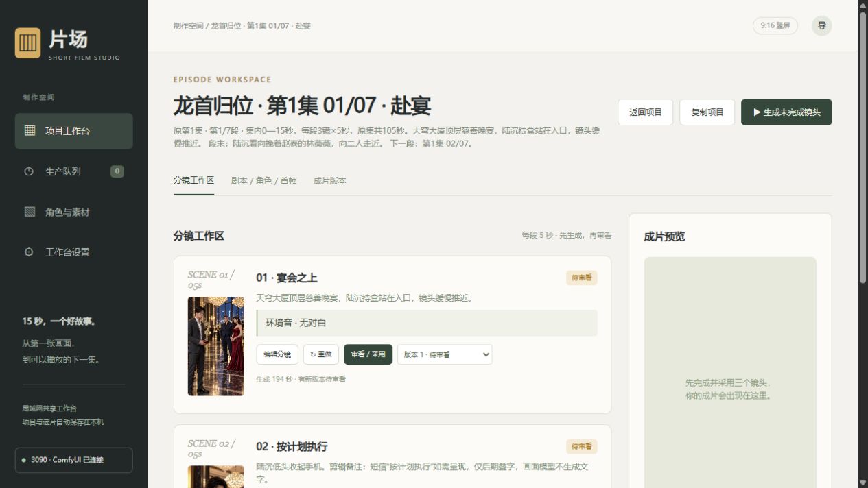
Task: Click the 待审看 badge on scene 01
Action: pyautogui.click(x=582, y=278)
